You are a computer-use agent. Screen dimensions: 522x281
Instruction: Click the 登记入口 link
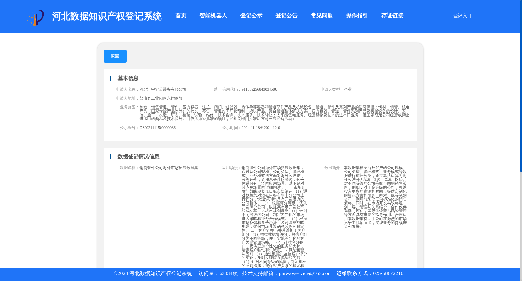tap(462, 16)
